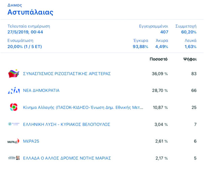This screenshot has width=209, height=170.
Task: Open ΕΛΛΗΝΙΚΗ ΛΥΣΗ - ΚΥΡΙΑΚΟΣ ΒΕΛΟΠΟΥΛΟΣ link
Action: pos(66,124)
